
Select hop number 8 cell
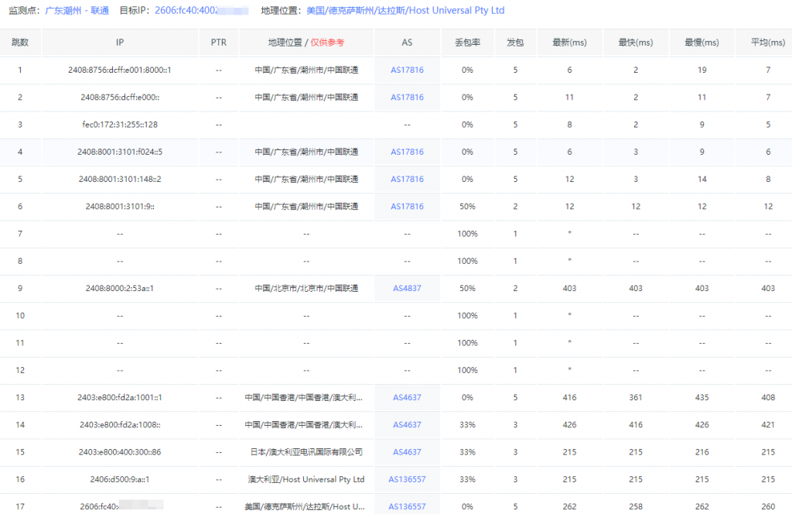pyautogui.click(x=20, y=261)
